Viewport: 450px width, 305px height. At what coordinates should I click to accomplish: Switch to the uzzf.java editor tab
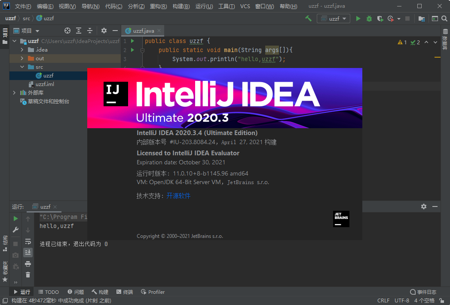[x=143, y=31]
